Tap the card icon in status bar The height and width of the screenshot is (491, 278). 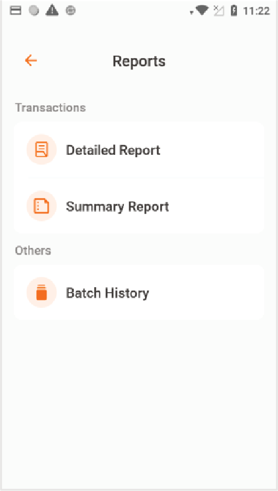[15, 11]
